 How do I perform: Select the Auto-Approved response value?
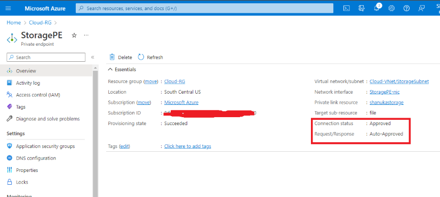[x=387, y=134]
